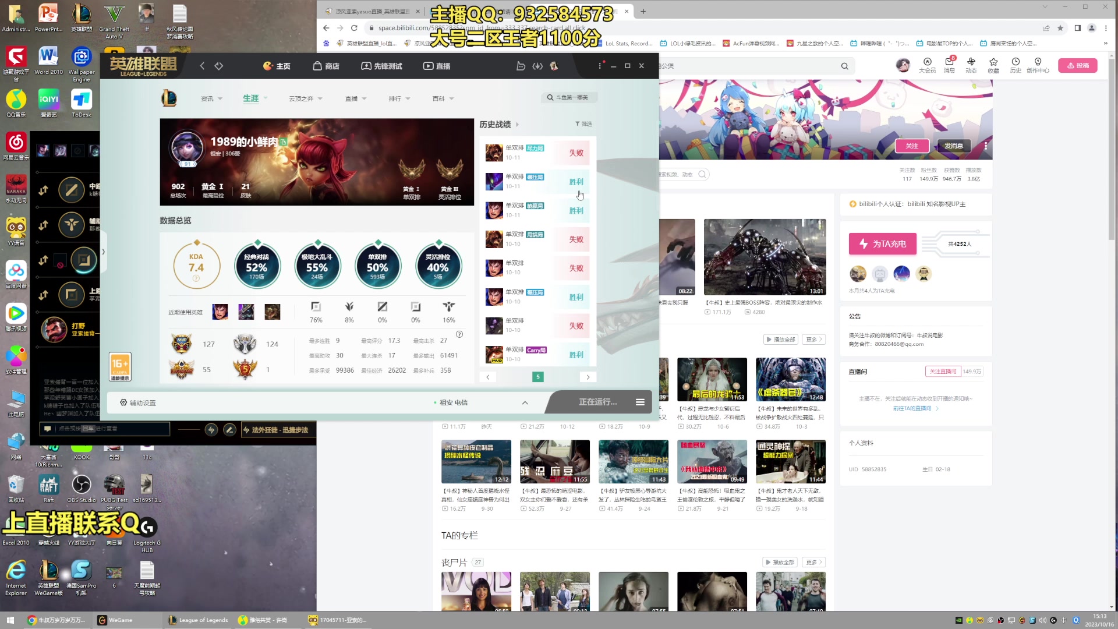Switch to 先锋测试 tab
1118x629 pixels.
382,66
